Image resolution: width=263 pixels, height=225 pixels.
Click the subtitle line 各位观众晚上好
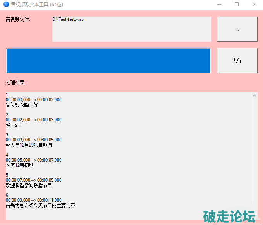[22, 105]
